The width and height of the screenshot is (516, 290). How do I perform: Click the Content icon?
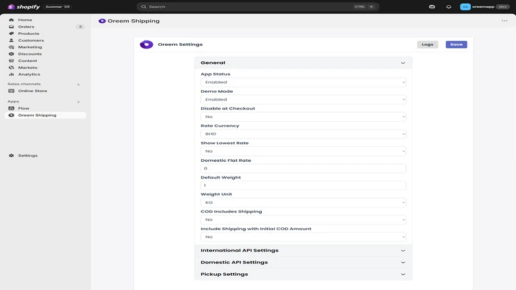coord(11,61)
